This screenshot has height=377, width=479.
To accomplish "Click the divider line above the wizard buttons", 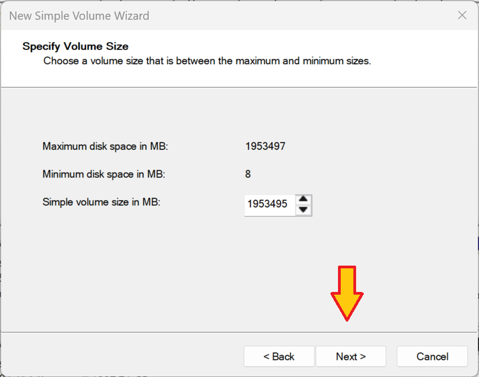I will click(239, 332).
